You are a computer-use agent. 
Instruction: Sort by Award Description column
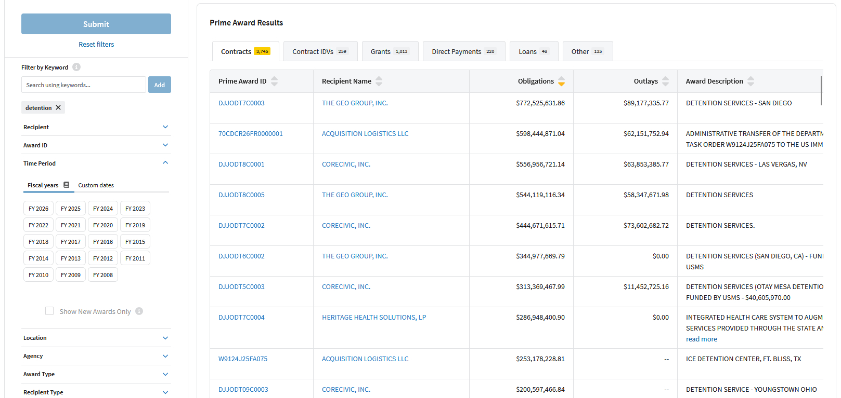click(751, 81)
